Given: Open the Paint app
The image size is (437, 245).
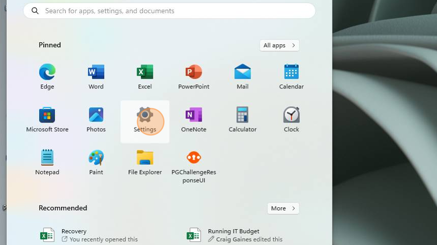Looking at the screenshot, I should [x=96, y=163].
